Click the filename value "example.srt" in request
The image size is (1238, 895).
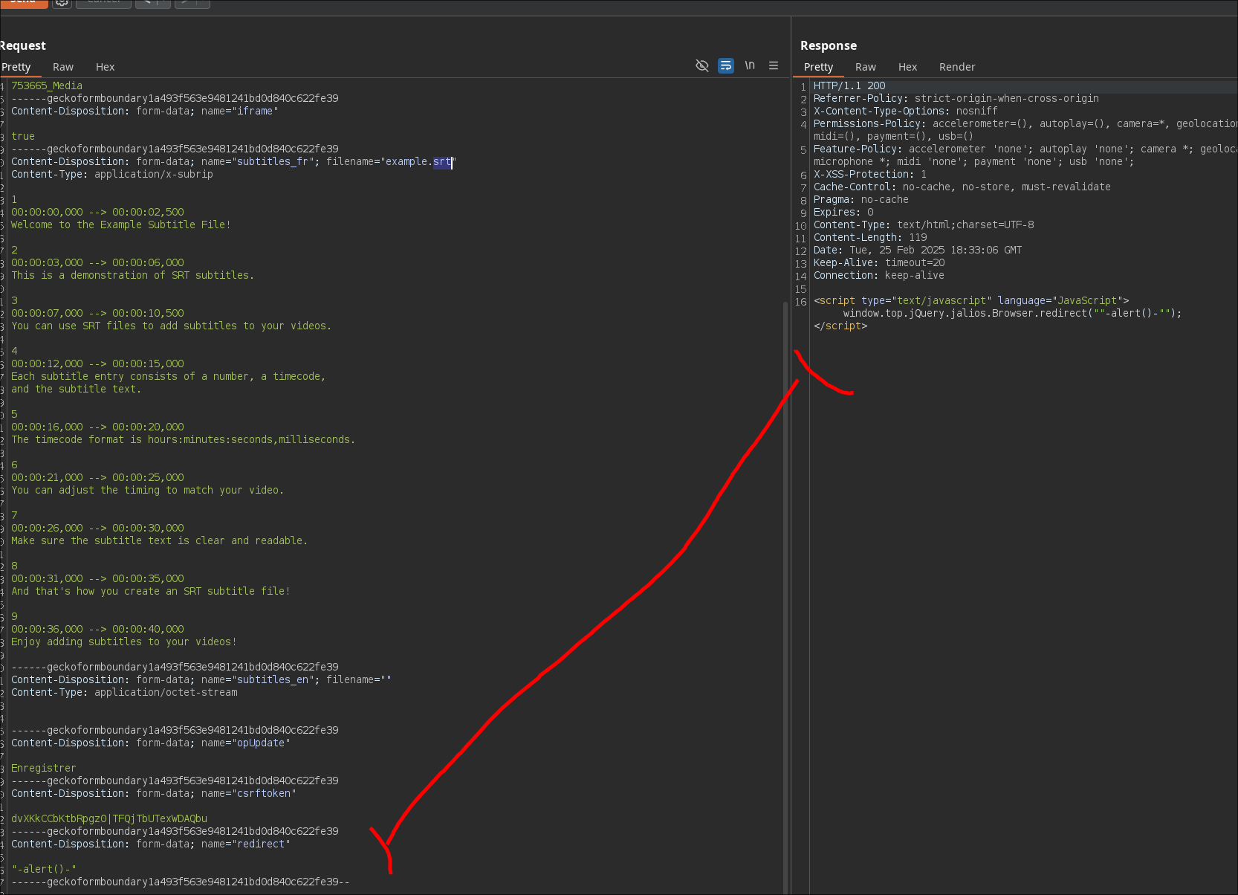point(418,161)
